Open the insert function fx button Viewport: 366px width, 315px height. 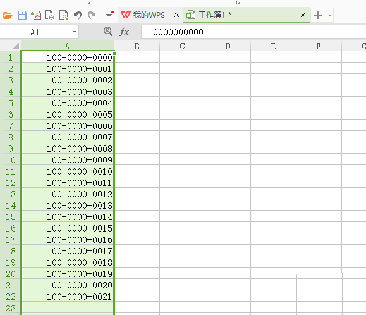[124, 32]
